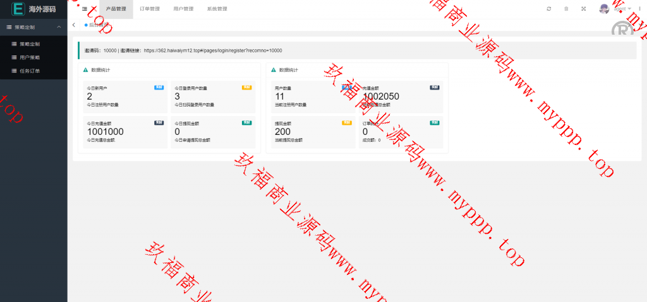The width and height of the screenshot is (647, 302).
Task: Open the 用户管理 top menu
Action: (183, 9)
